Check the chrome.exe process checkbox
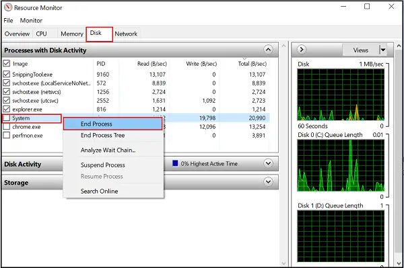The height and width of the screenshot is (268, 404). click(7, 126)
